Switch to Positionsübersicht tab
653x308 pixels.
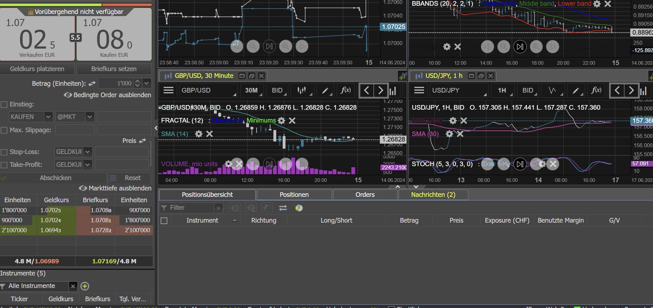207,195
